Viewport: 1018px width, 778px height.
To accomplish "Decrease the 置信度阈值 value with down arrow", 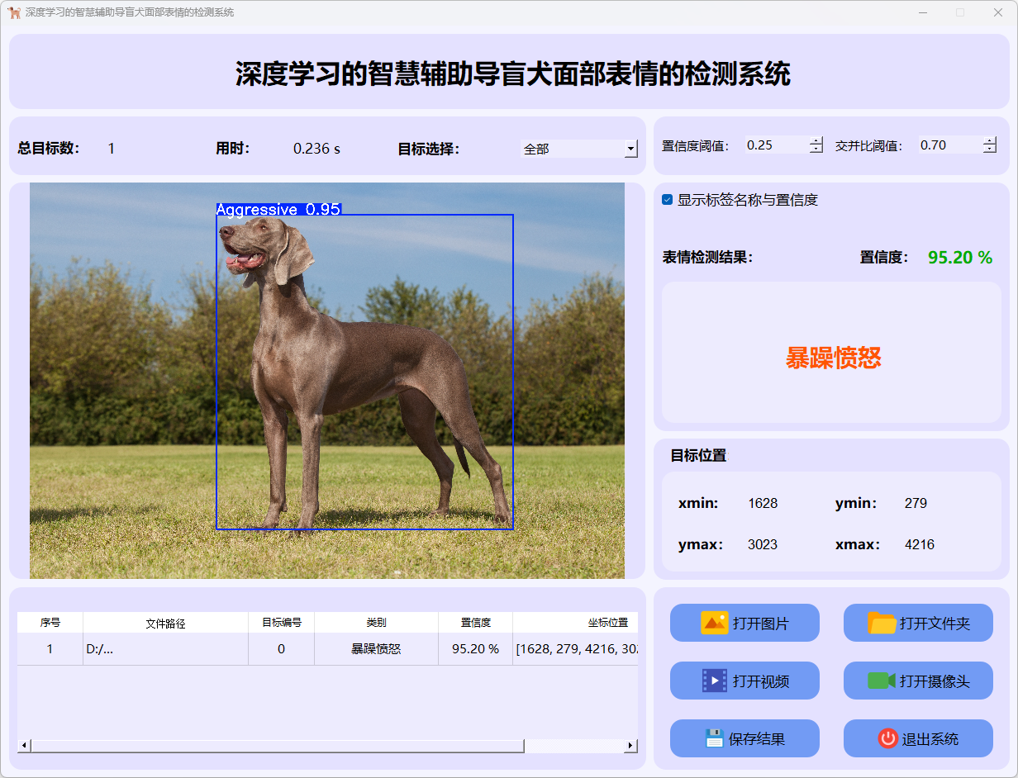I will click(x=816, y=149).
